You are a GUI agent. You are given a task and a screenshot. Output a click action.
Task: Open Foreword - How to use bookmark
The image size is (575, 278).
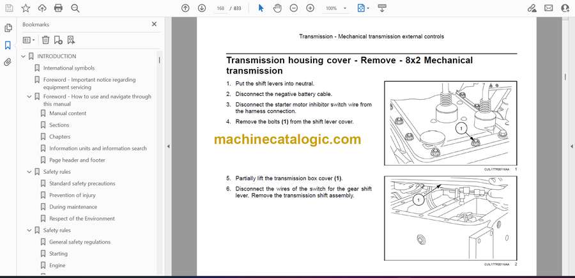coord(97,100)
